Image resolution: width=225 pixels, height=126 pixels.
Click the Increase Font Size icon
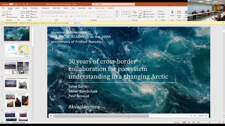[x=66, y=13]
